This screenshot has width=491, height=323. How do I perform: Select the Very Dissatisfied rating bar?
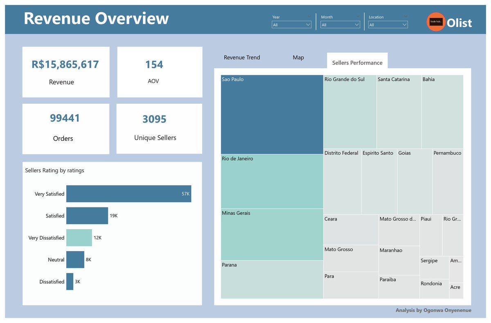(79, 237)
